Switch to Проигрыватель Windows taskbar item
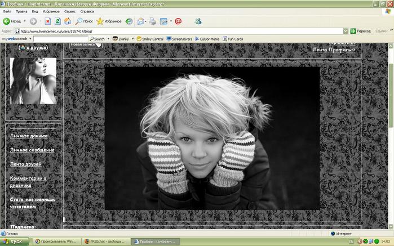 click(57, 241)
